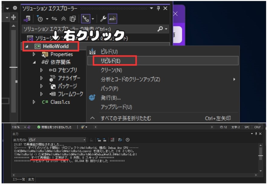
Task: Click the CRLF line ending indicator
Action: pos(257,127)
